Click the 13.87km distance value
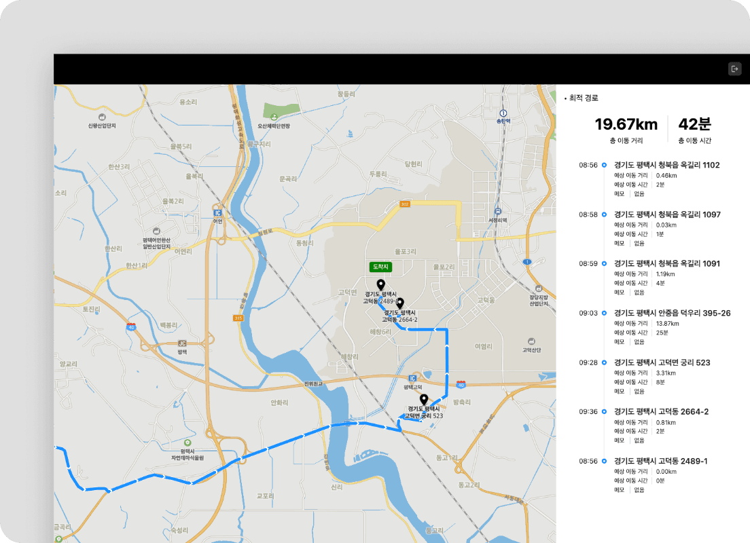This screenshot has width=750, height=543. point(668,324)
